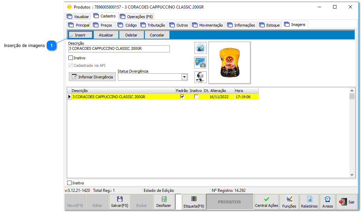The image size is (362, 213).
Task: Open Relatórios from the bottom toolbar
Action: 309,202
